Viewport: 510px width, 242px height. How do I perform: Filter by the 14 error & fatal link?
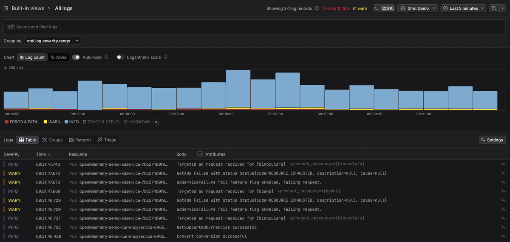point(336,8)
